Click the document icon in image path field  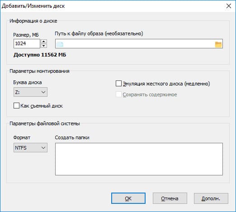click(60, 44)
